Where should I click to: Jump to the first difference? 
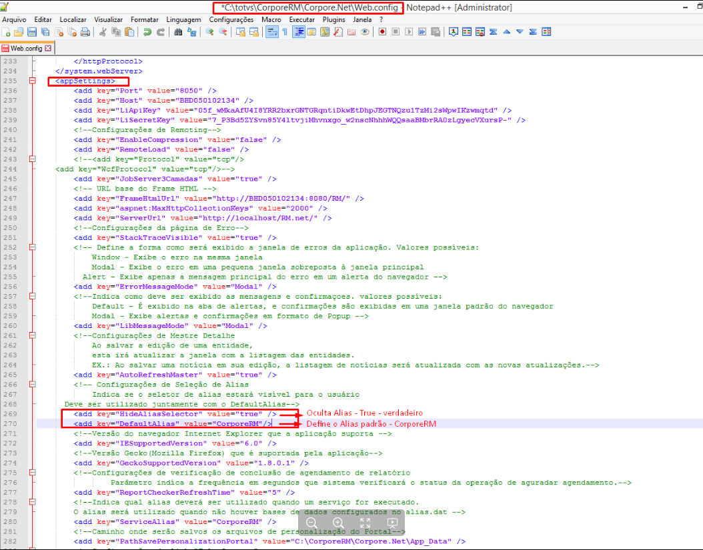(x=493, y=32)
